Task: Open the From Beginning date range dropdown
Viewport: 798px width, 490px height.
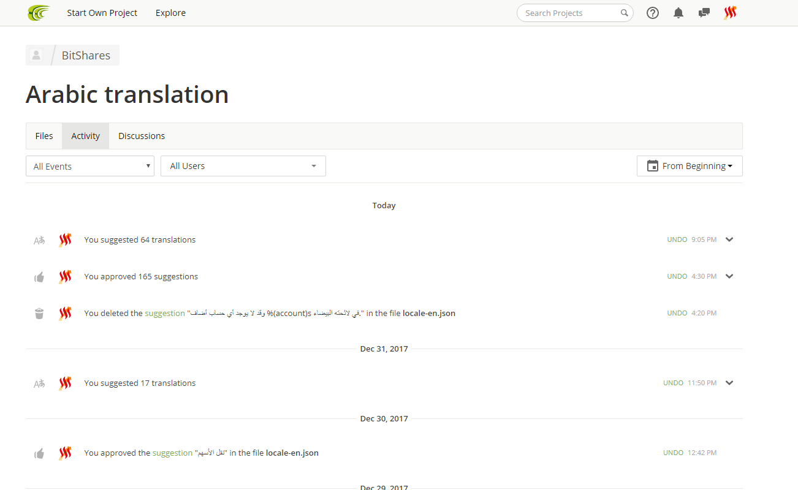Action: 690,166
